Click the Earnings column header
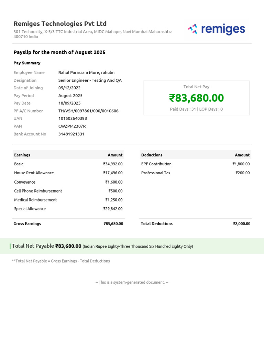The image size is (264, 352). click(22, 155)
